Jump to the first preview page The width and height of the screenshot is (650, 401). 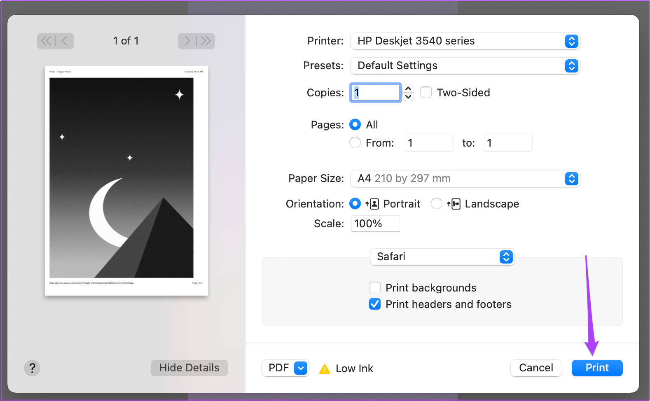[x=46, y=41]
